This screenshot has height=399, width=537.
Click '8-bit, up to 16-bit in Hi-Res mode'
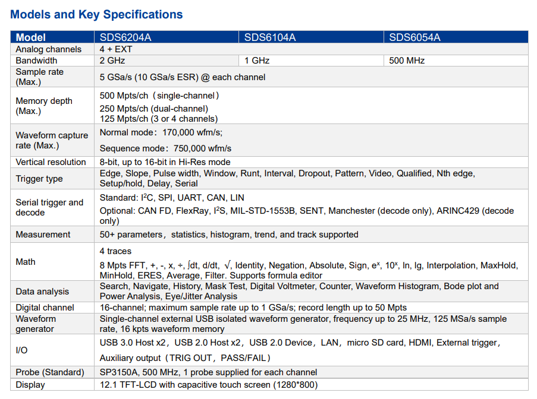pyautogui.click(x=165, y=162)
